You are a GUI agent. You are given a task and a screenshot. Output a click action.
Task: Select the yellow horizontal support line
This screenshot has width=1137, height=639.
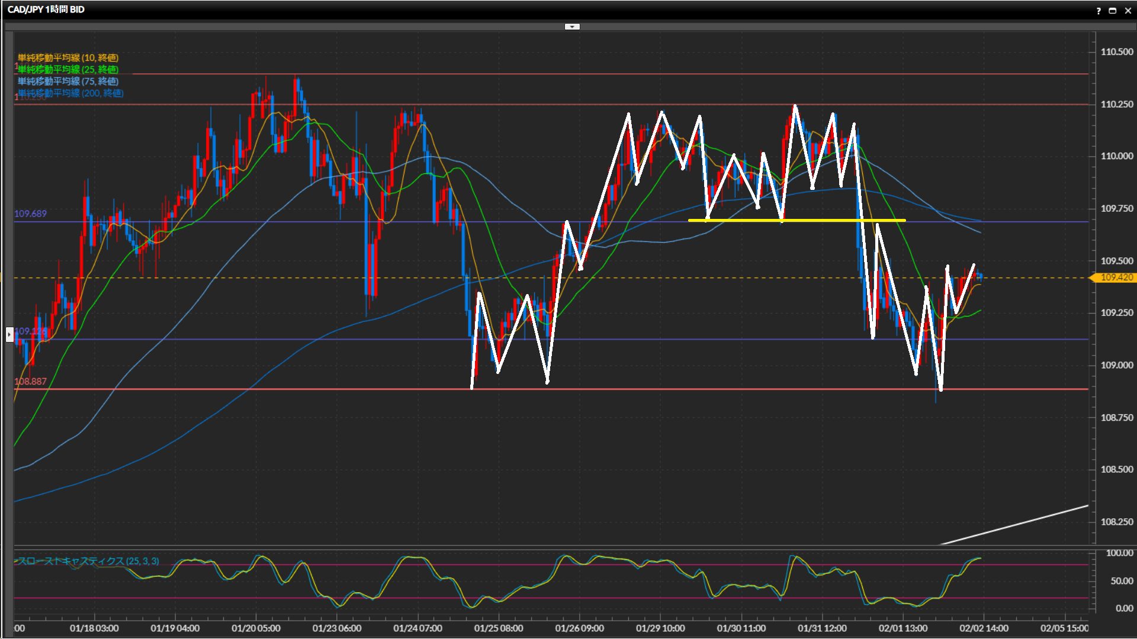click(x=829, y=220)
